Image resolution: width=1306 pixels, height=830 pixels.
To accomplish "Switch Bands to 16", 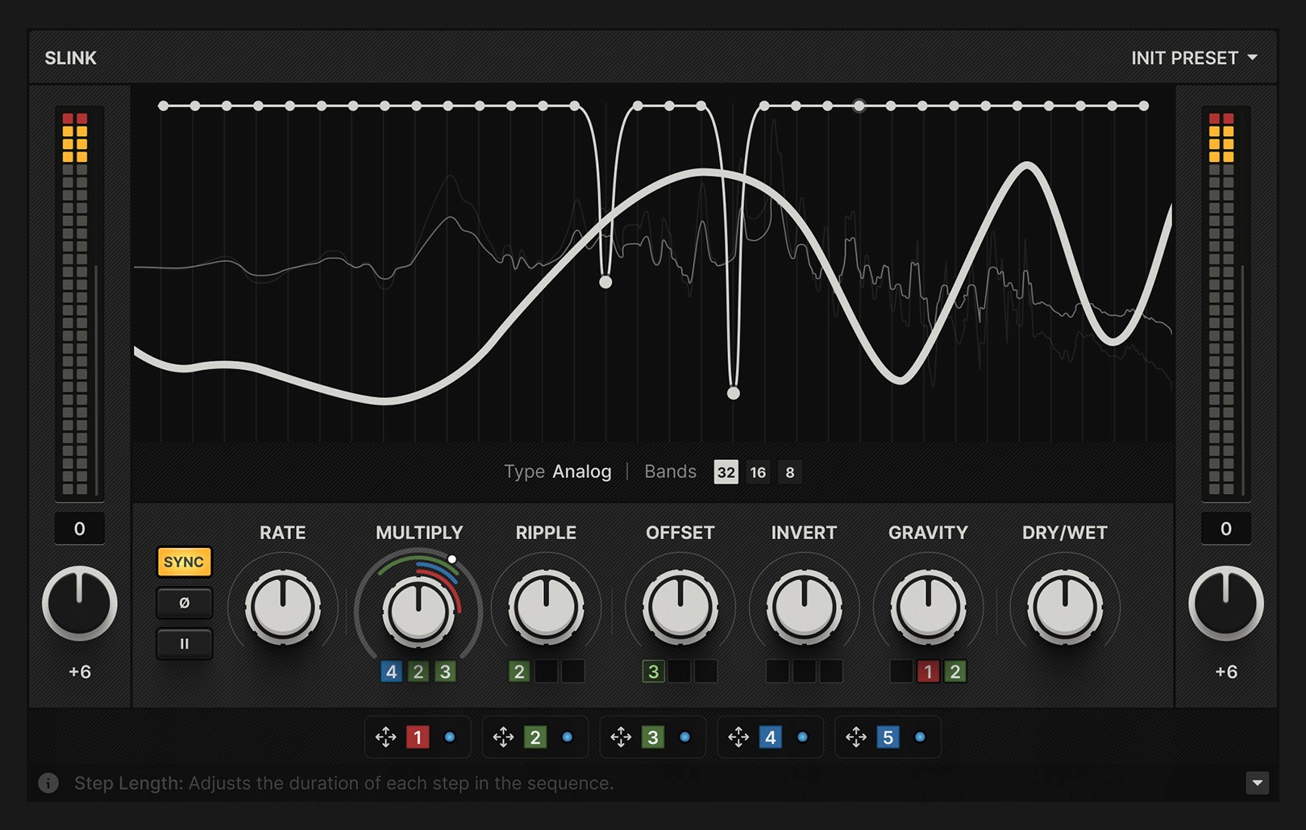I will tap(757, 472).
